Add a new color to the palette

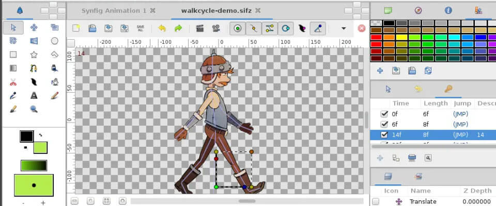tap(380, 71)
